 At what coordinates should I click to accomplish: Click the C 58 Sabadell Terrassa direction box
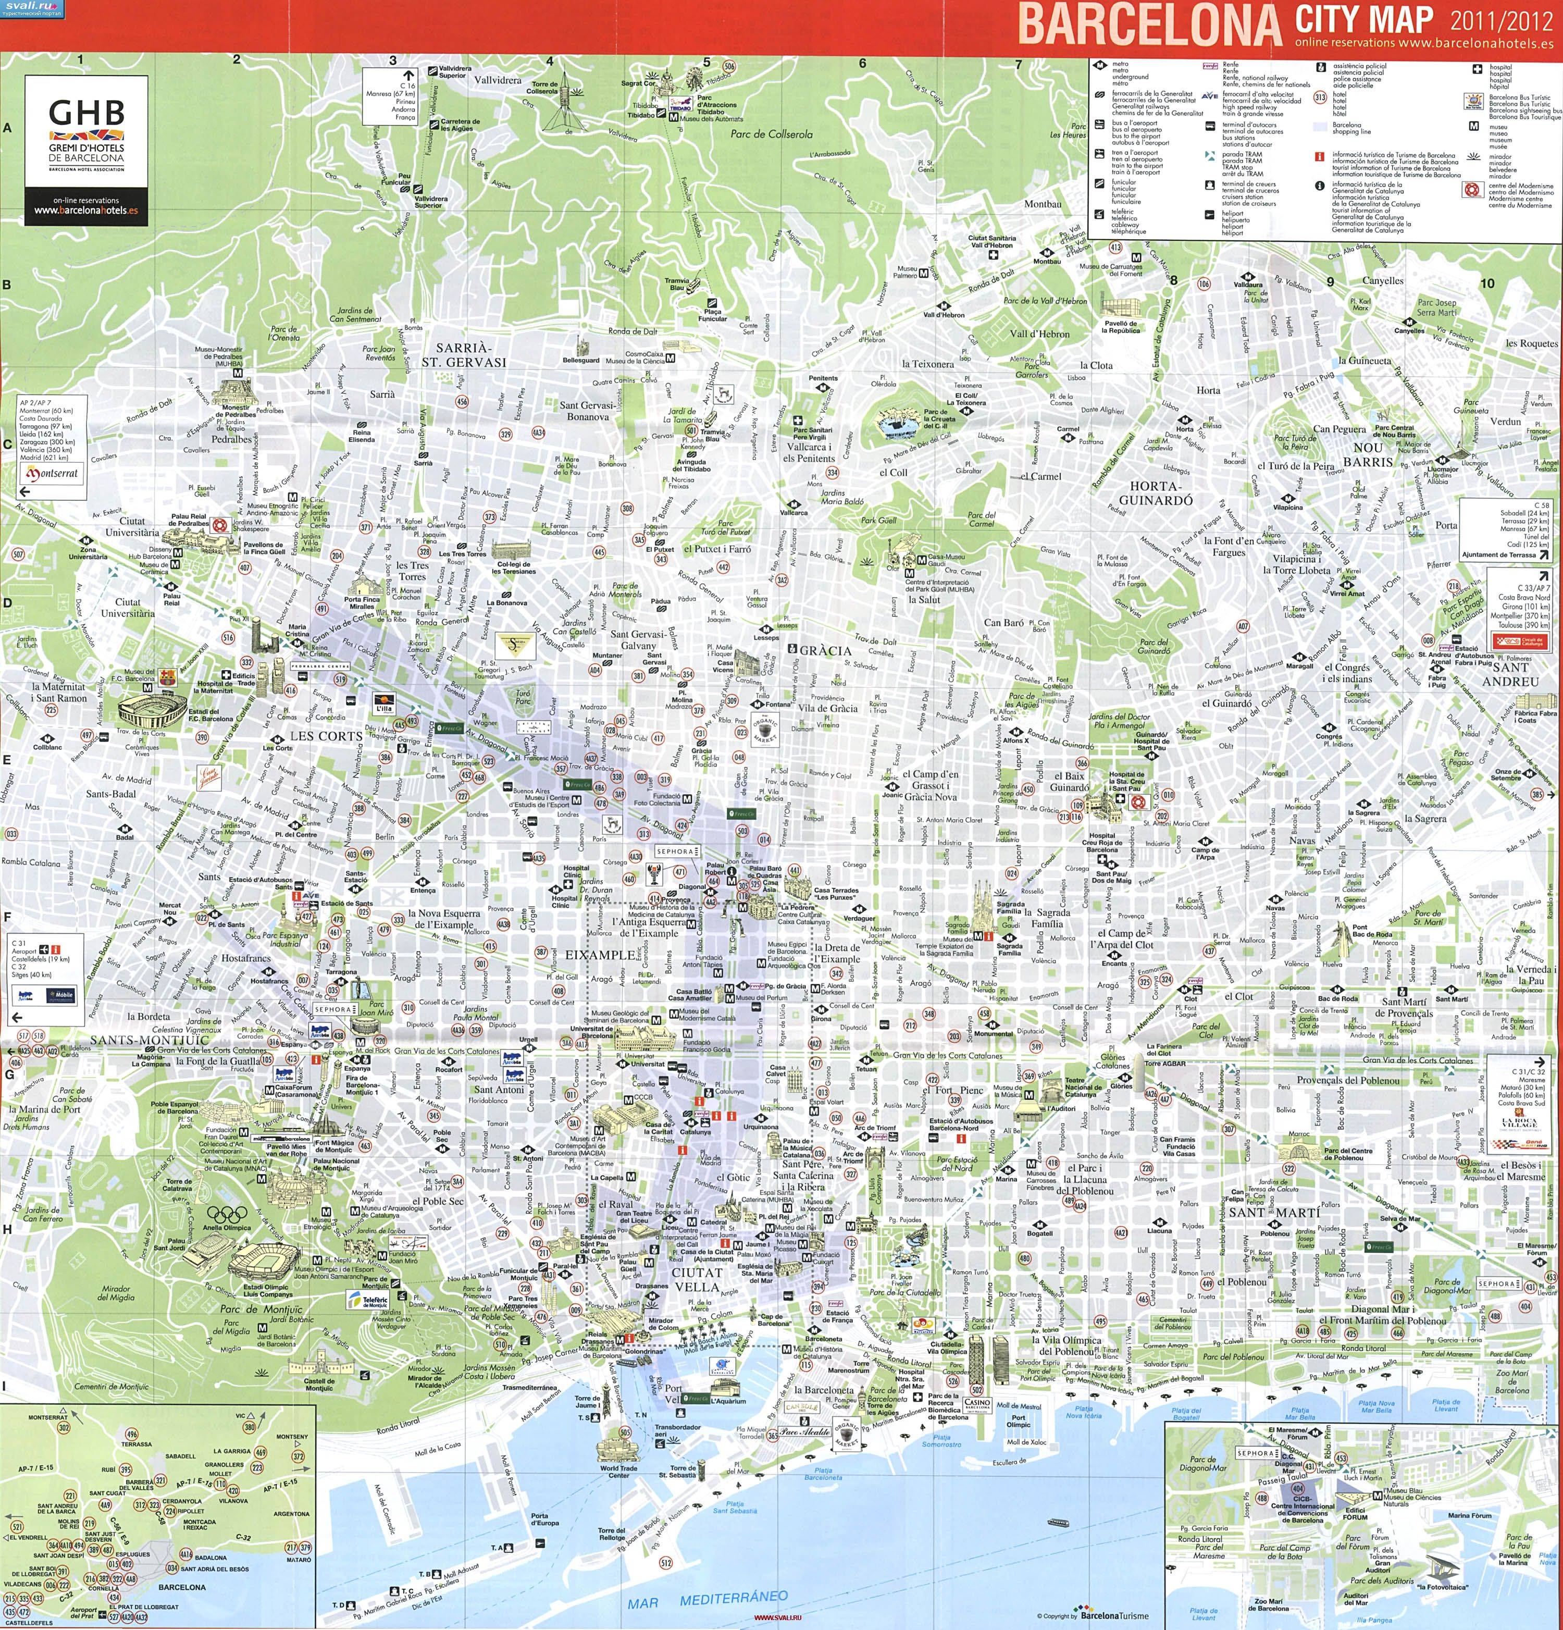1507,530
